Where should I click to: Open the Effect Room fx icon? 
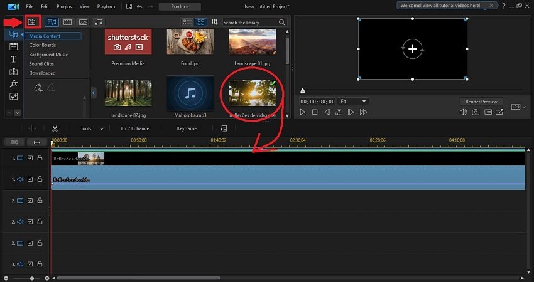click(14, 83)
